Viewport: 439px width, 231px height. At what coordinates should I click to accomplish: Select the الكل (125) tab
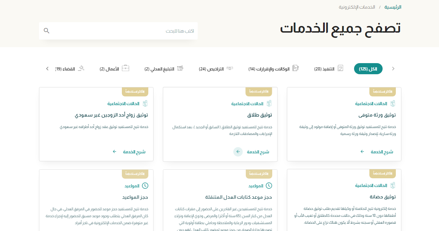click(368, 69)
